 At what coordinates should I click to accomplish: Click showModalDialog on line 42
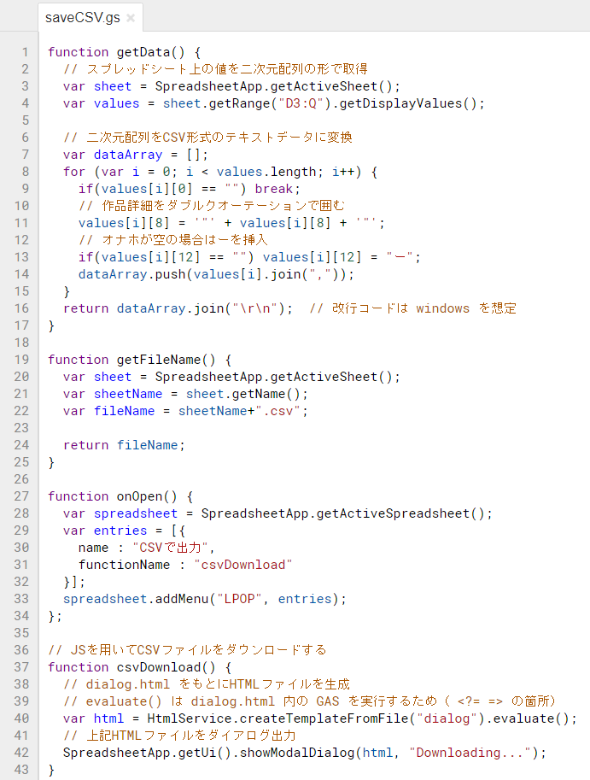tap(297, 753)
